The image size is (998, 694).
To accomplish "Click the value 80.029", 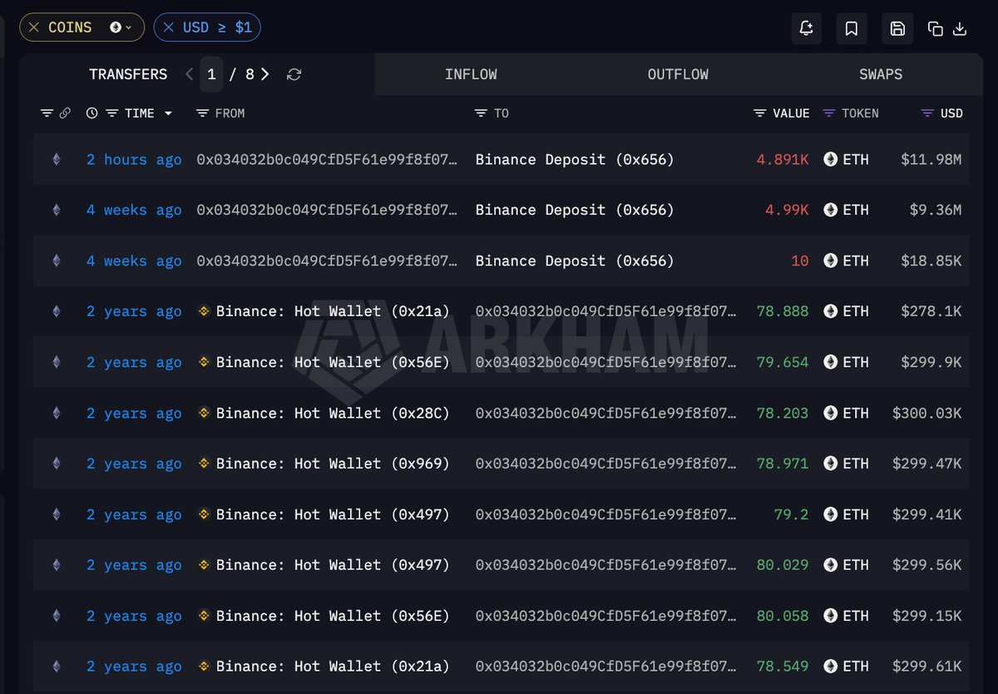I will (x=783, y=565).
